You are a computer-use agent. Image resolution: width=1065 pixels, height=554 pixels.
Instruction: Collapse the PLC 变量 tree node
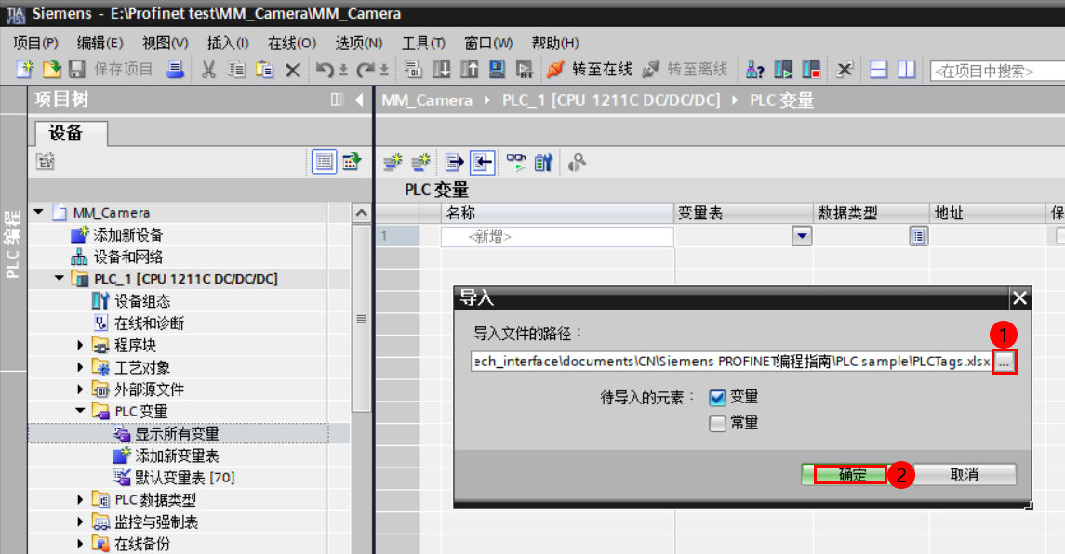tap(80, 411)
